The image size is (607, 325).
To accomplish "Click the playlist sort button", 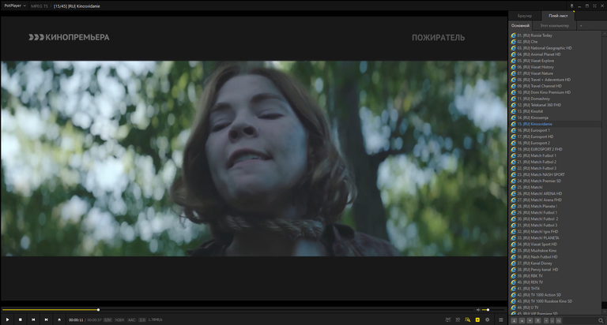I will point(559,321).
